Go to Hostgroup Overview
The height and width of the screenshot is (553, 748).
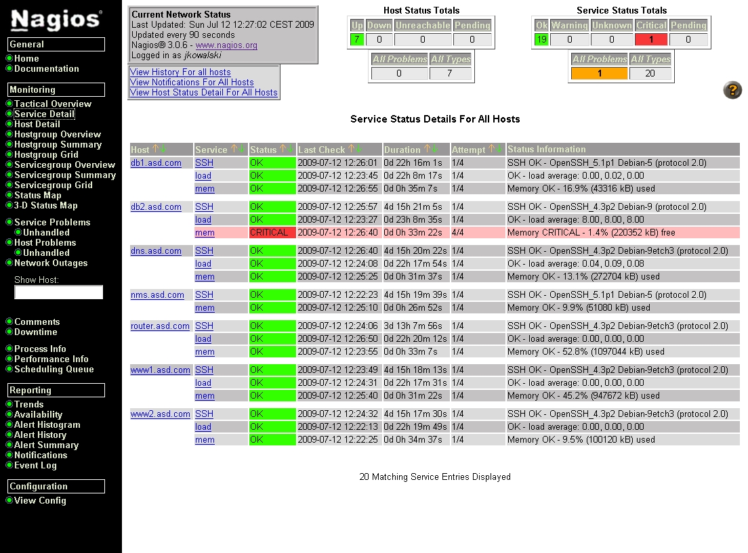tap(57, 135)
